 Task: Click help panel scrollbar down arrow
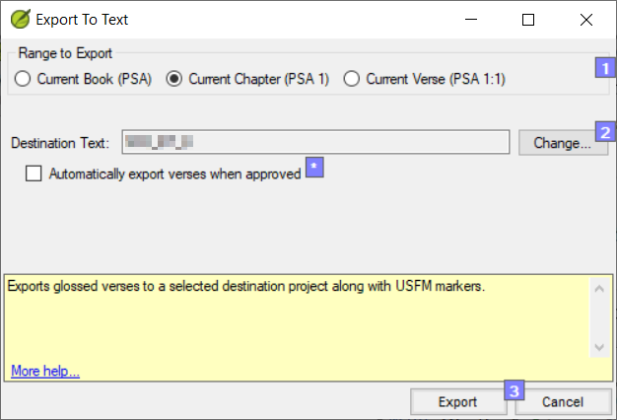pos(597,347)
